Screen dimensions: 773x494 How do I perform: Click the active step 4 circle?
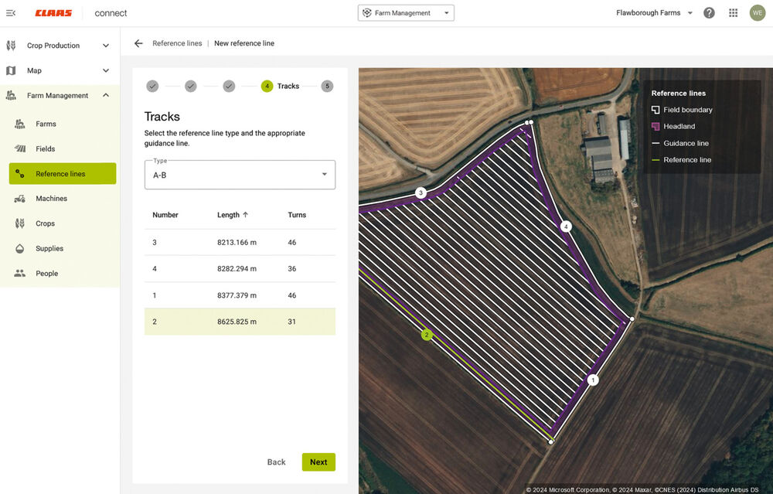[x=267, y=87]
